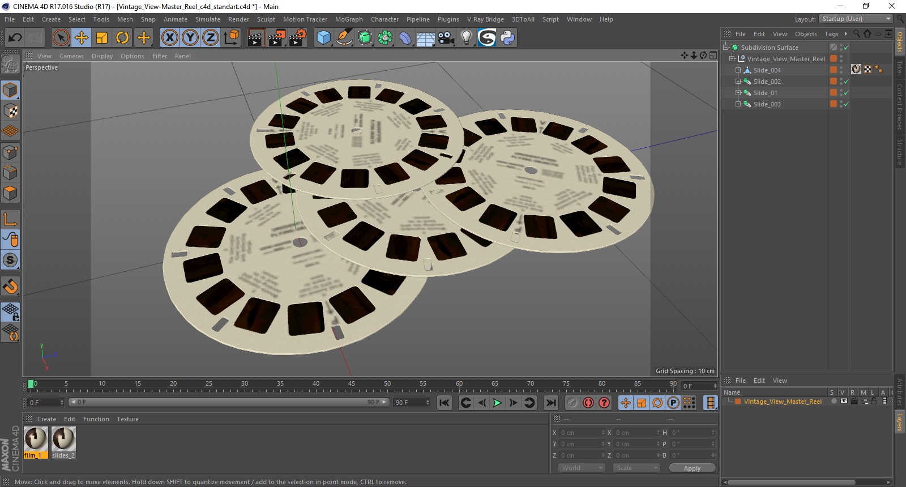Select the slides_2 material
The height and width of the screenshot is (487, 906).
pyautogui.click(x=63, y=442)
